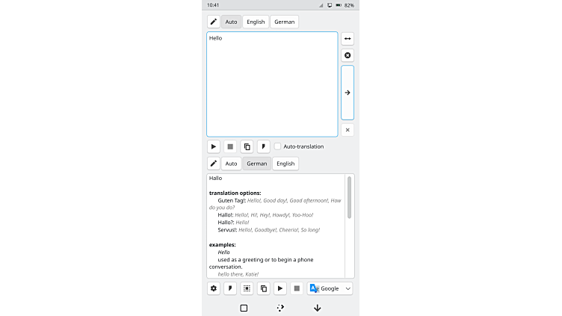Play source text speech
Image resolution: width=562 pixels, height=316 pixels.
pyautogui.click(x=214, y=146)
